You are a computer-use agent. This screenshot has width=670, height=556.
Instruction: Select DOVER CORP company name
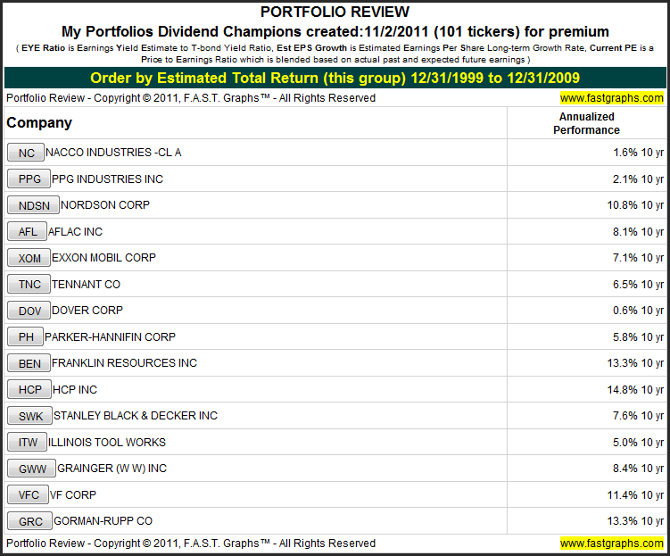tap(87, 311)
